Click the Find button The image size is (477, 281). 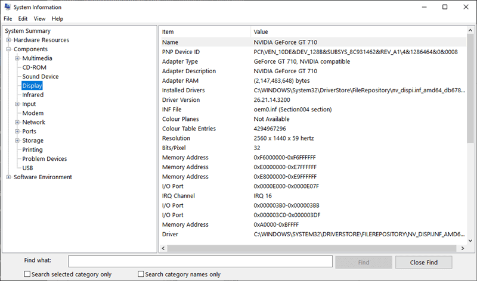coord(364,262)
